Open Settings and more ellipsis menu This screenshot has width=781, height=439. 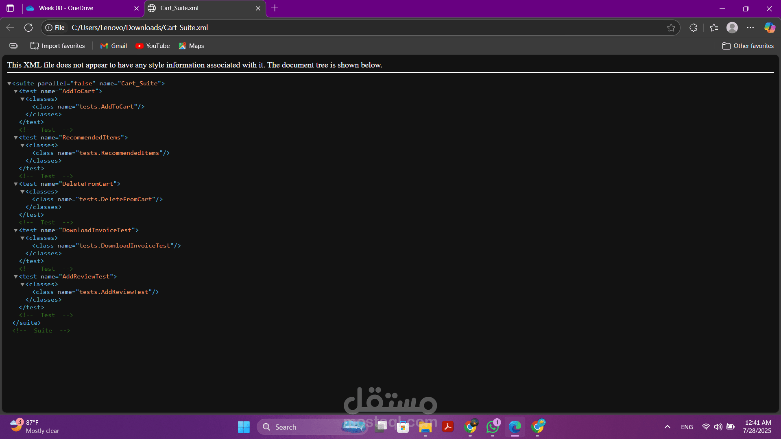(750, 28)
